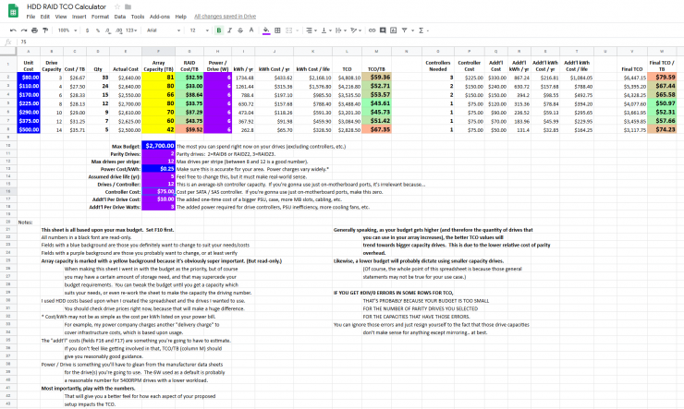Screen dimensions: 684x409
Task: Open the fill color picker
Action: 266,30
